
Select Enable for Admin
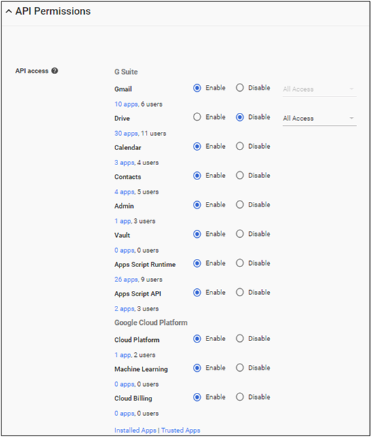pyautogui.click(x=197, y=205)
